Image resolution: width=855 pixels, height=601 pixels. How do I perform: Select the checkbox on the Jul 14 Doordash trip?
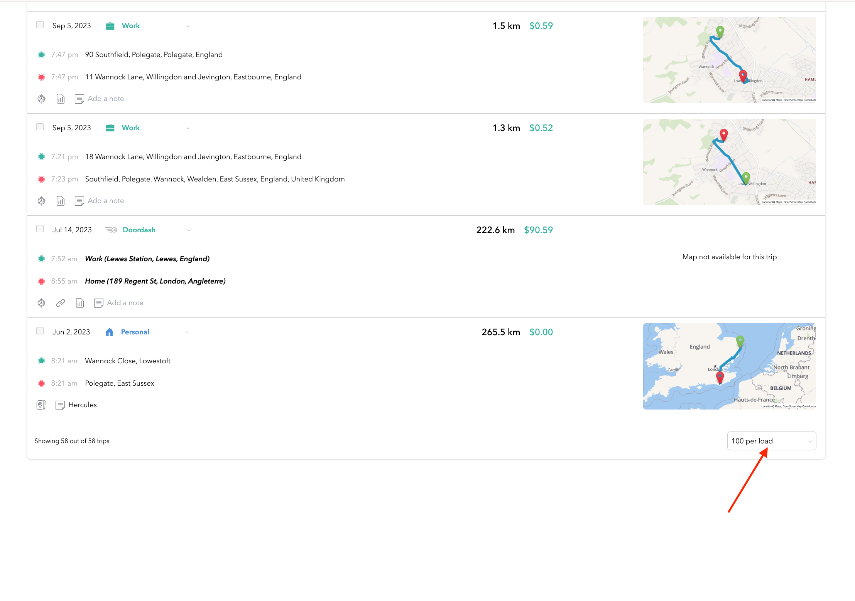click(40, 228)
